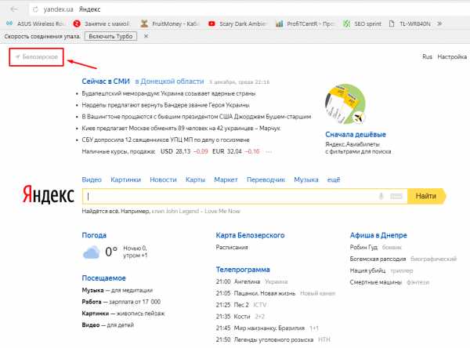Open Робин Гуд movie link
Viewport: 470px width, 348px height.
tap(363, 248)
